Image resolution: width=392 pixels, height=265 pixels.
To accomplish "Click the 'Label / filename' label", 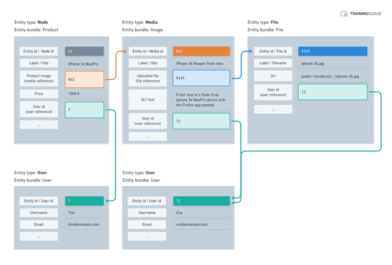I will click(273, 63).
